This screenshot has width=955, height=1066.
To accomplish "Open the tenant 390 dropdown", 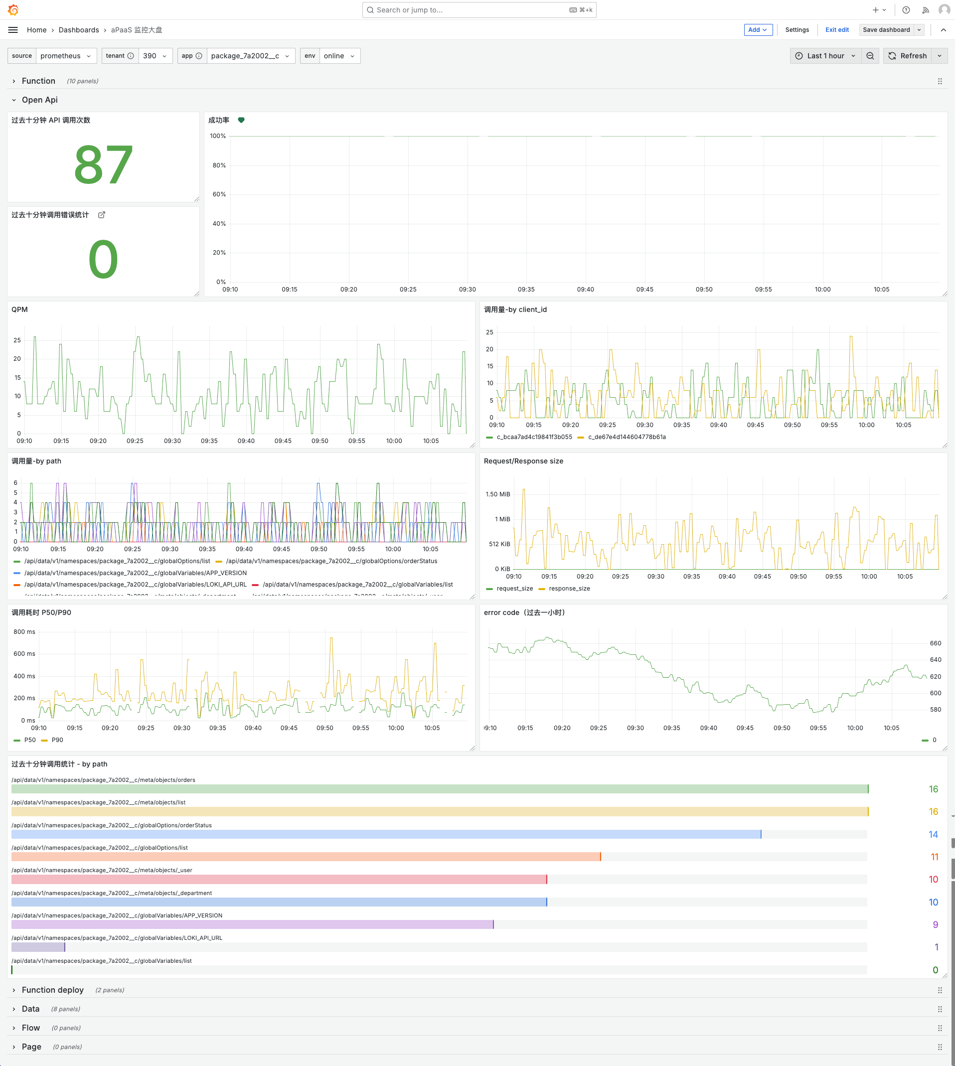I will (156, 56).
